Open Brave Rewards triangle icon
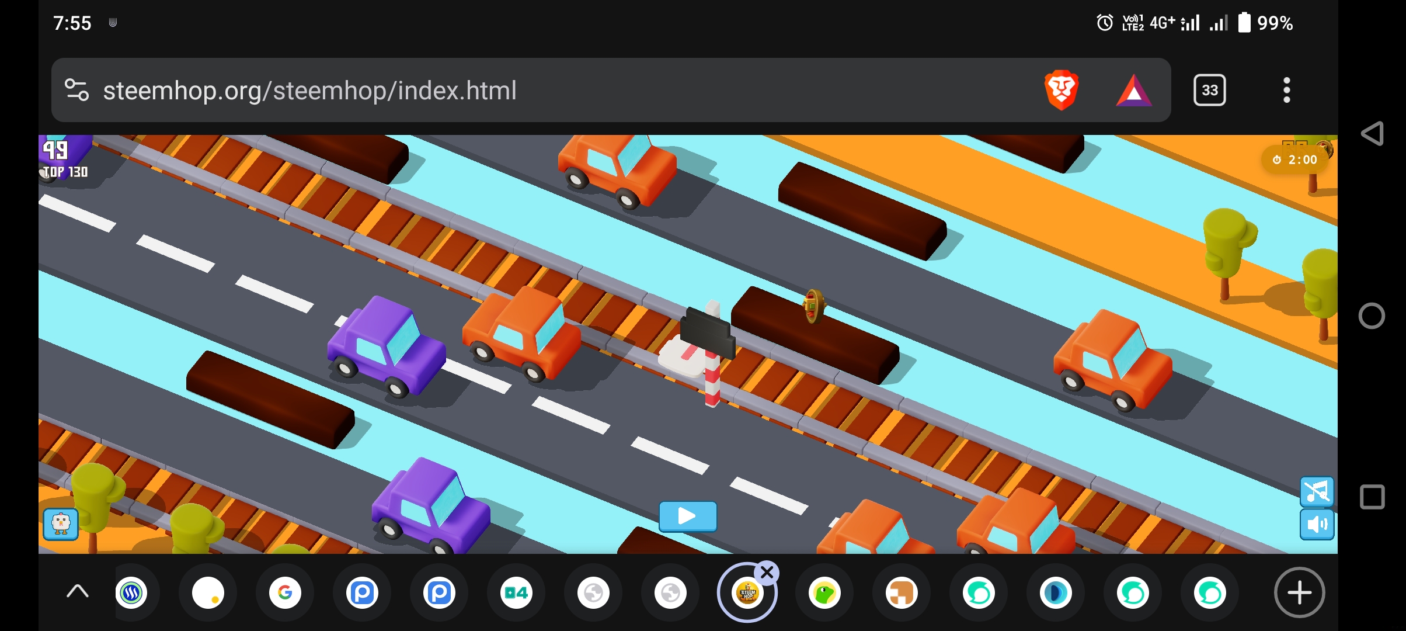Image resolution: width=1406 pixels, height=631 pixels. point(1133,91)
